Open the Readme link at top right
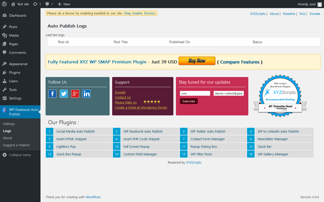 [289, 14]
